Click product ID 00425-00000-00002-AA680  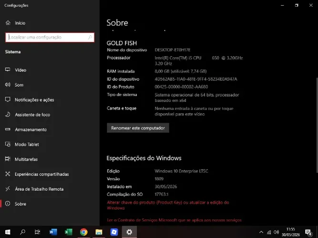coord(181,87)
